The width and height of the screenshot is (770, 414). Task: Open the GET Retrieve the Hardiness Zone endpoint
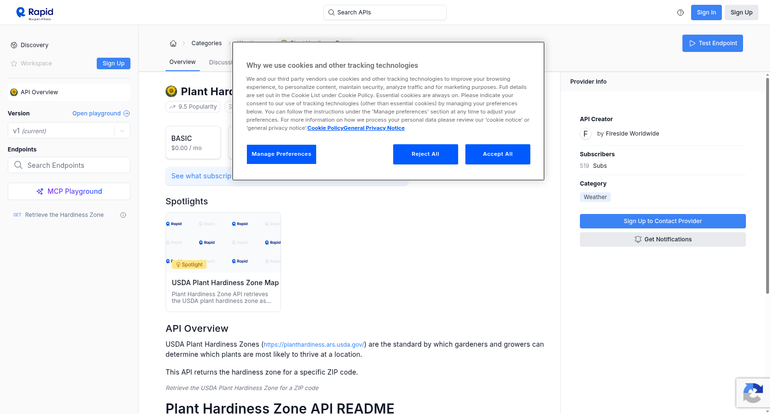coord(64,215)
